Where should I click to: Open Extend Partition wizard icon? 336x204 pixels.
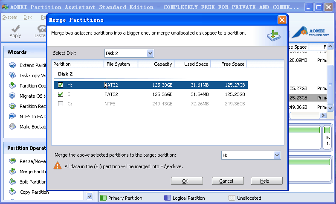point(12,65)
